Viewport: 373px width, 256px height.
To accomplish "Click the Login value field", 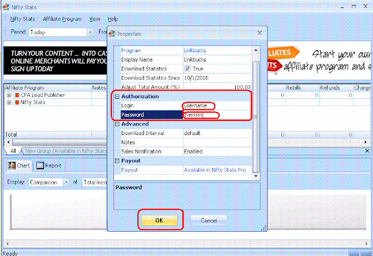I will coord(218,106).
